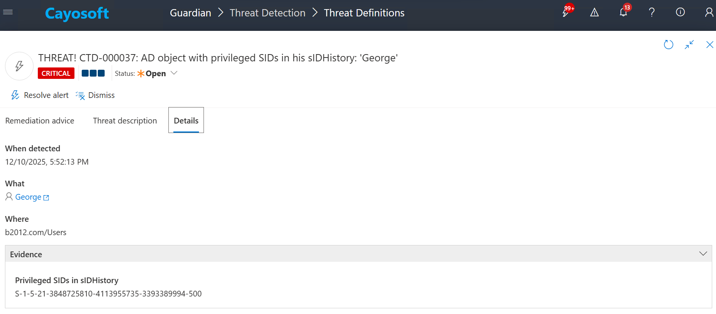This screenshot has height=314, width=716.
Task: Navigate to Threat Detection breadcrumb
Action: [x=267, y=13]
